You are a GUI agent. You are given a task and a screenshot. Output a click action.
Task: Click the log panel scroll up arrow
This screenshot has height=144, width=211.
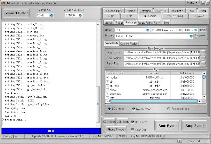98,24
